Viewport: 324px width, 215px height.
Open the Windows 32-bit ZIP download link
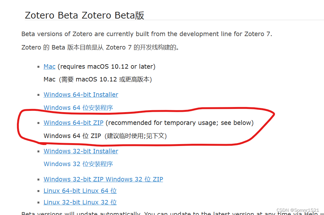pos(103,179)
